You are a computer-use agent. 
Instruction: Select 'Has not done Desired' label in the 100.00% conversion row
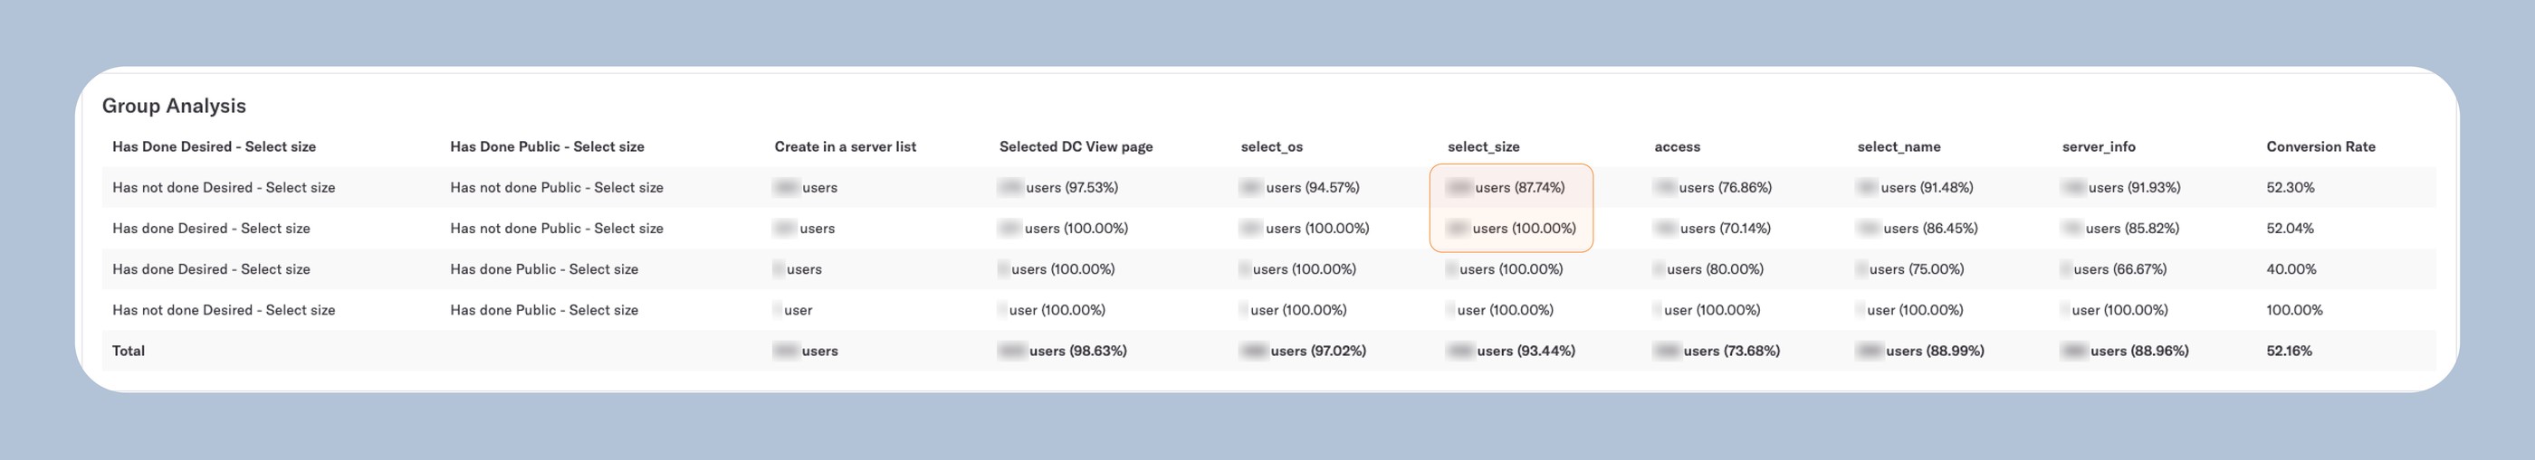225,310
